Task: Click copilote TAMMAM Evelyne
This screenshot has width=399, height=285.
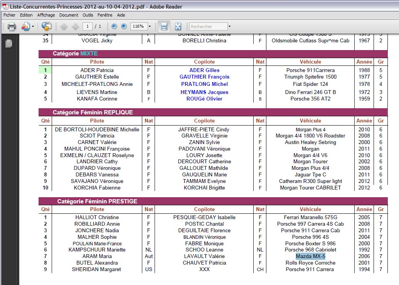Action: 204,181
